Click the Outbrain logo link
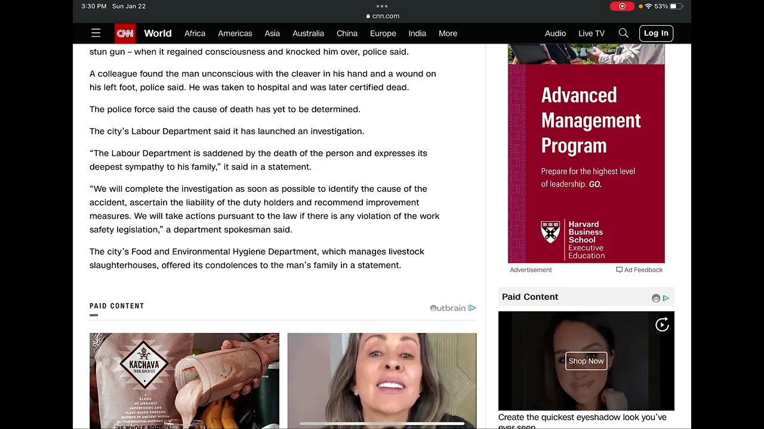Viewport: 764px width, 429px height. coord(448,308)
